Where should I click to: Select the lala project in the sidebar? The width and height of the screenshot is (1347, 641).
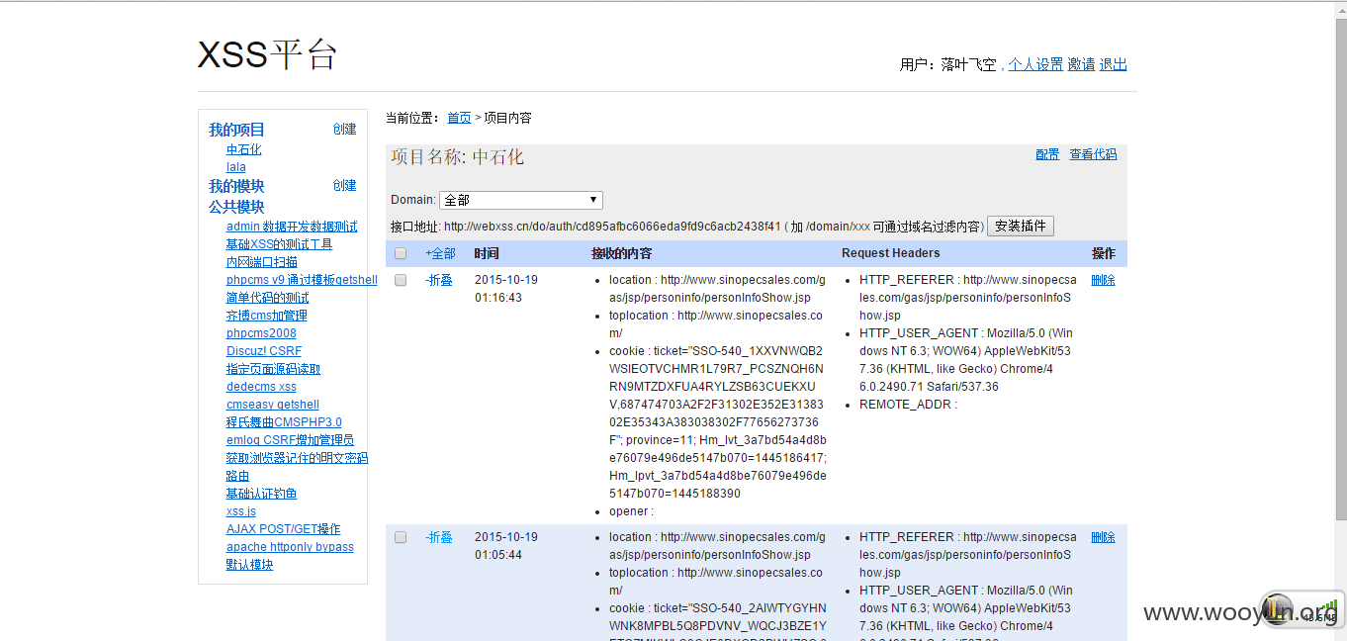[x=236, y=167]
